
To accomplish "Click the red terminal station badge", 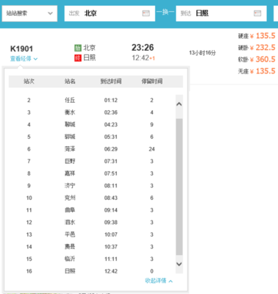I will [78, 58].
